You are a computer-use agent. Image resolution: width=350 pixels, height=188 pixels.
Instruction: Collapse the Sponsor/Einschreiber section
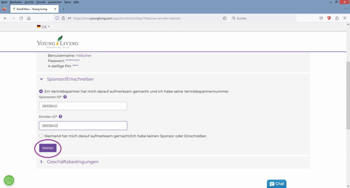(x=42, y=79)
